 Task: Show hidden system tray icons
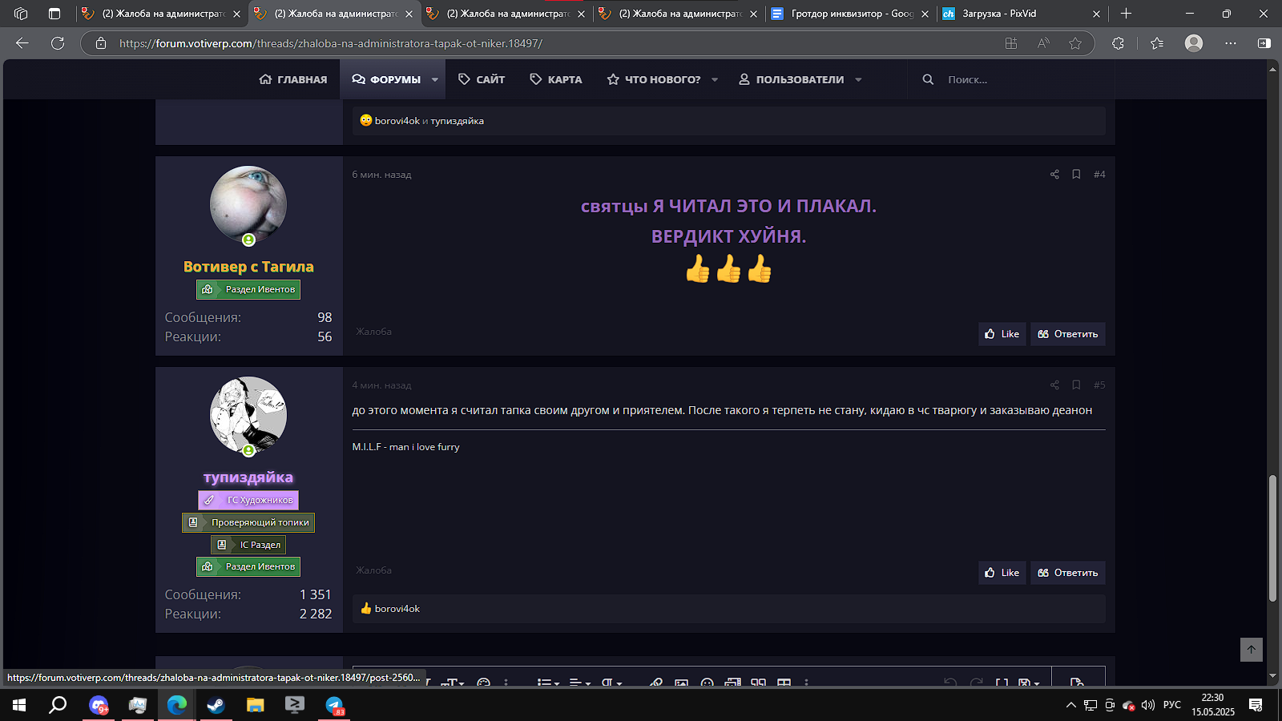click(x=1070, y=705)
